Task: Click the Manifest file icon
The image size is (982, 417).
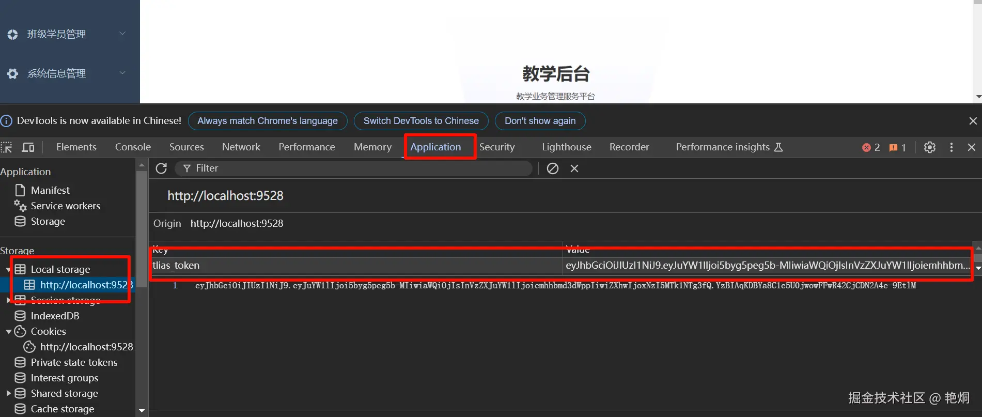Action: pos(20,190)
